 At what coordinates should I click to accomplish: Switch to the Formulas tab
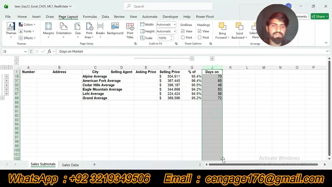pos(90,17)
